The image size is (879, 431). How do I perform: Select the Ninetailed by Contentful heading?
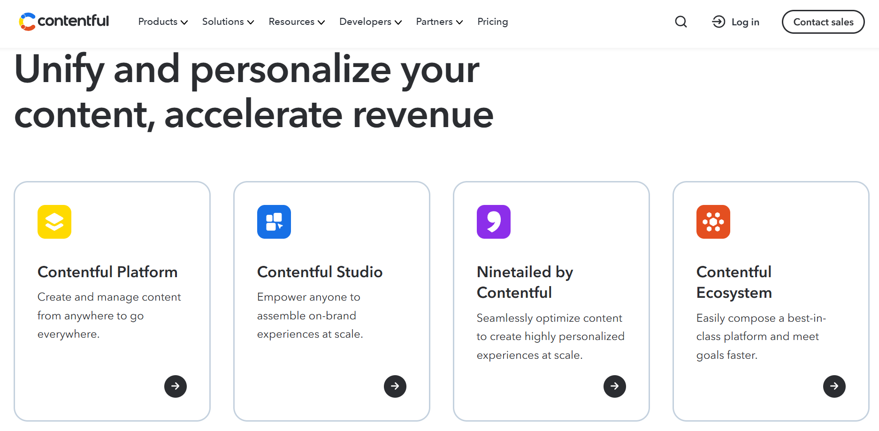[525, 282]
